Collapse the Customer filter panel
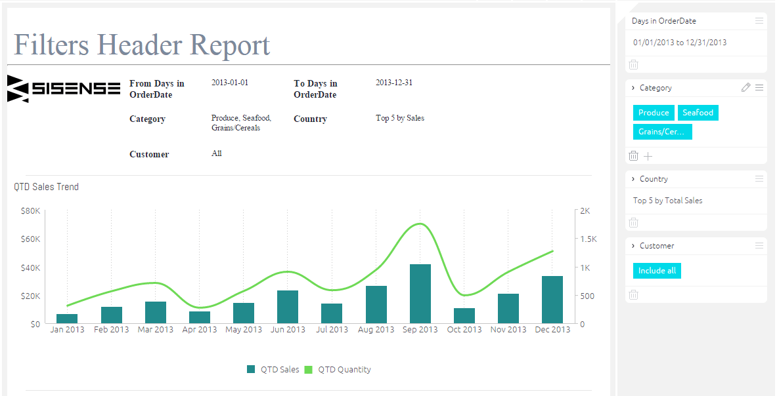This screenshot has height=396, width=779. tap(633, 246)
